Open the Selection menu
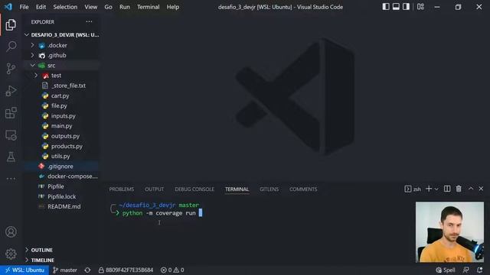Viewport: 490px width, 275px height. point(65,7)
